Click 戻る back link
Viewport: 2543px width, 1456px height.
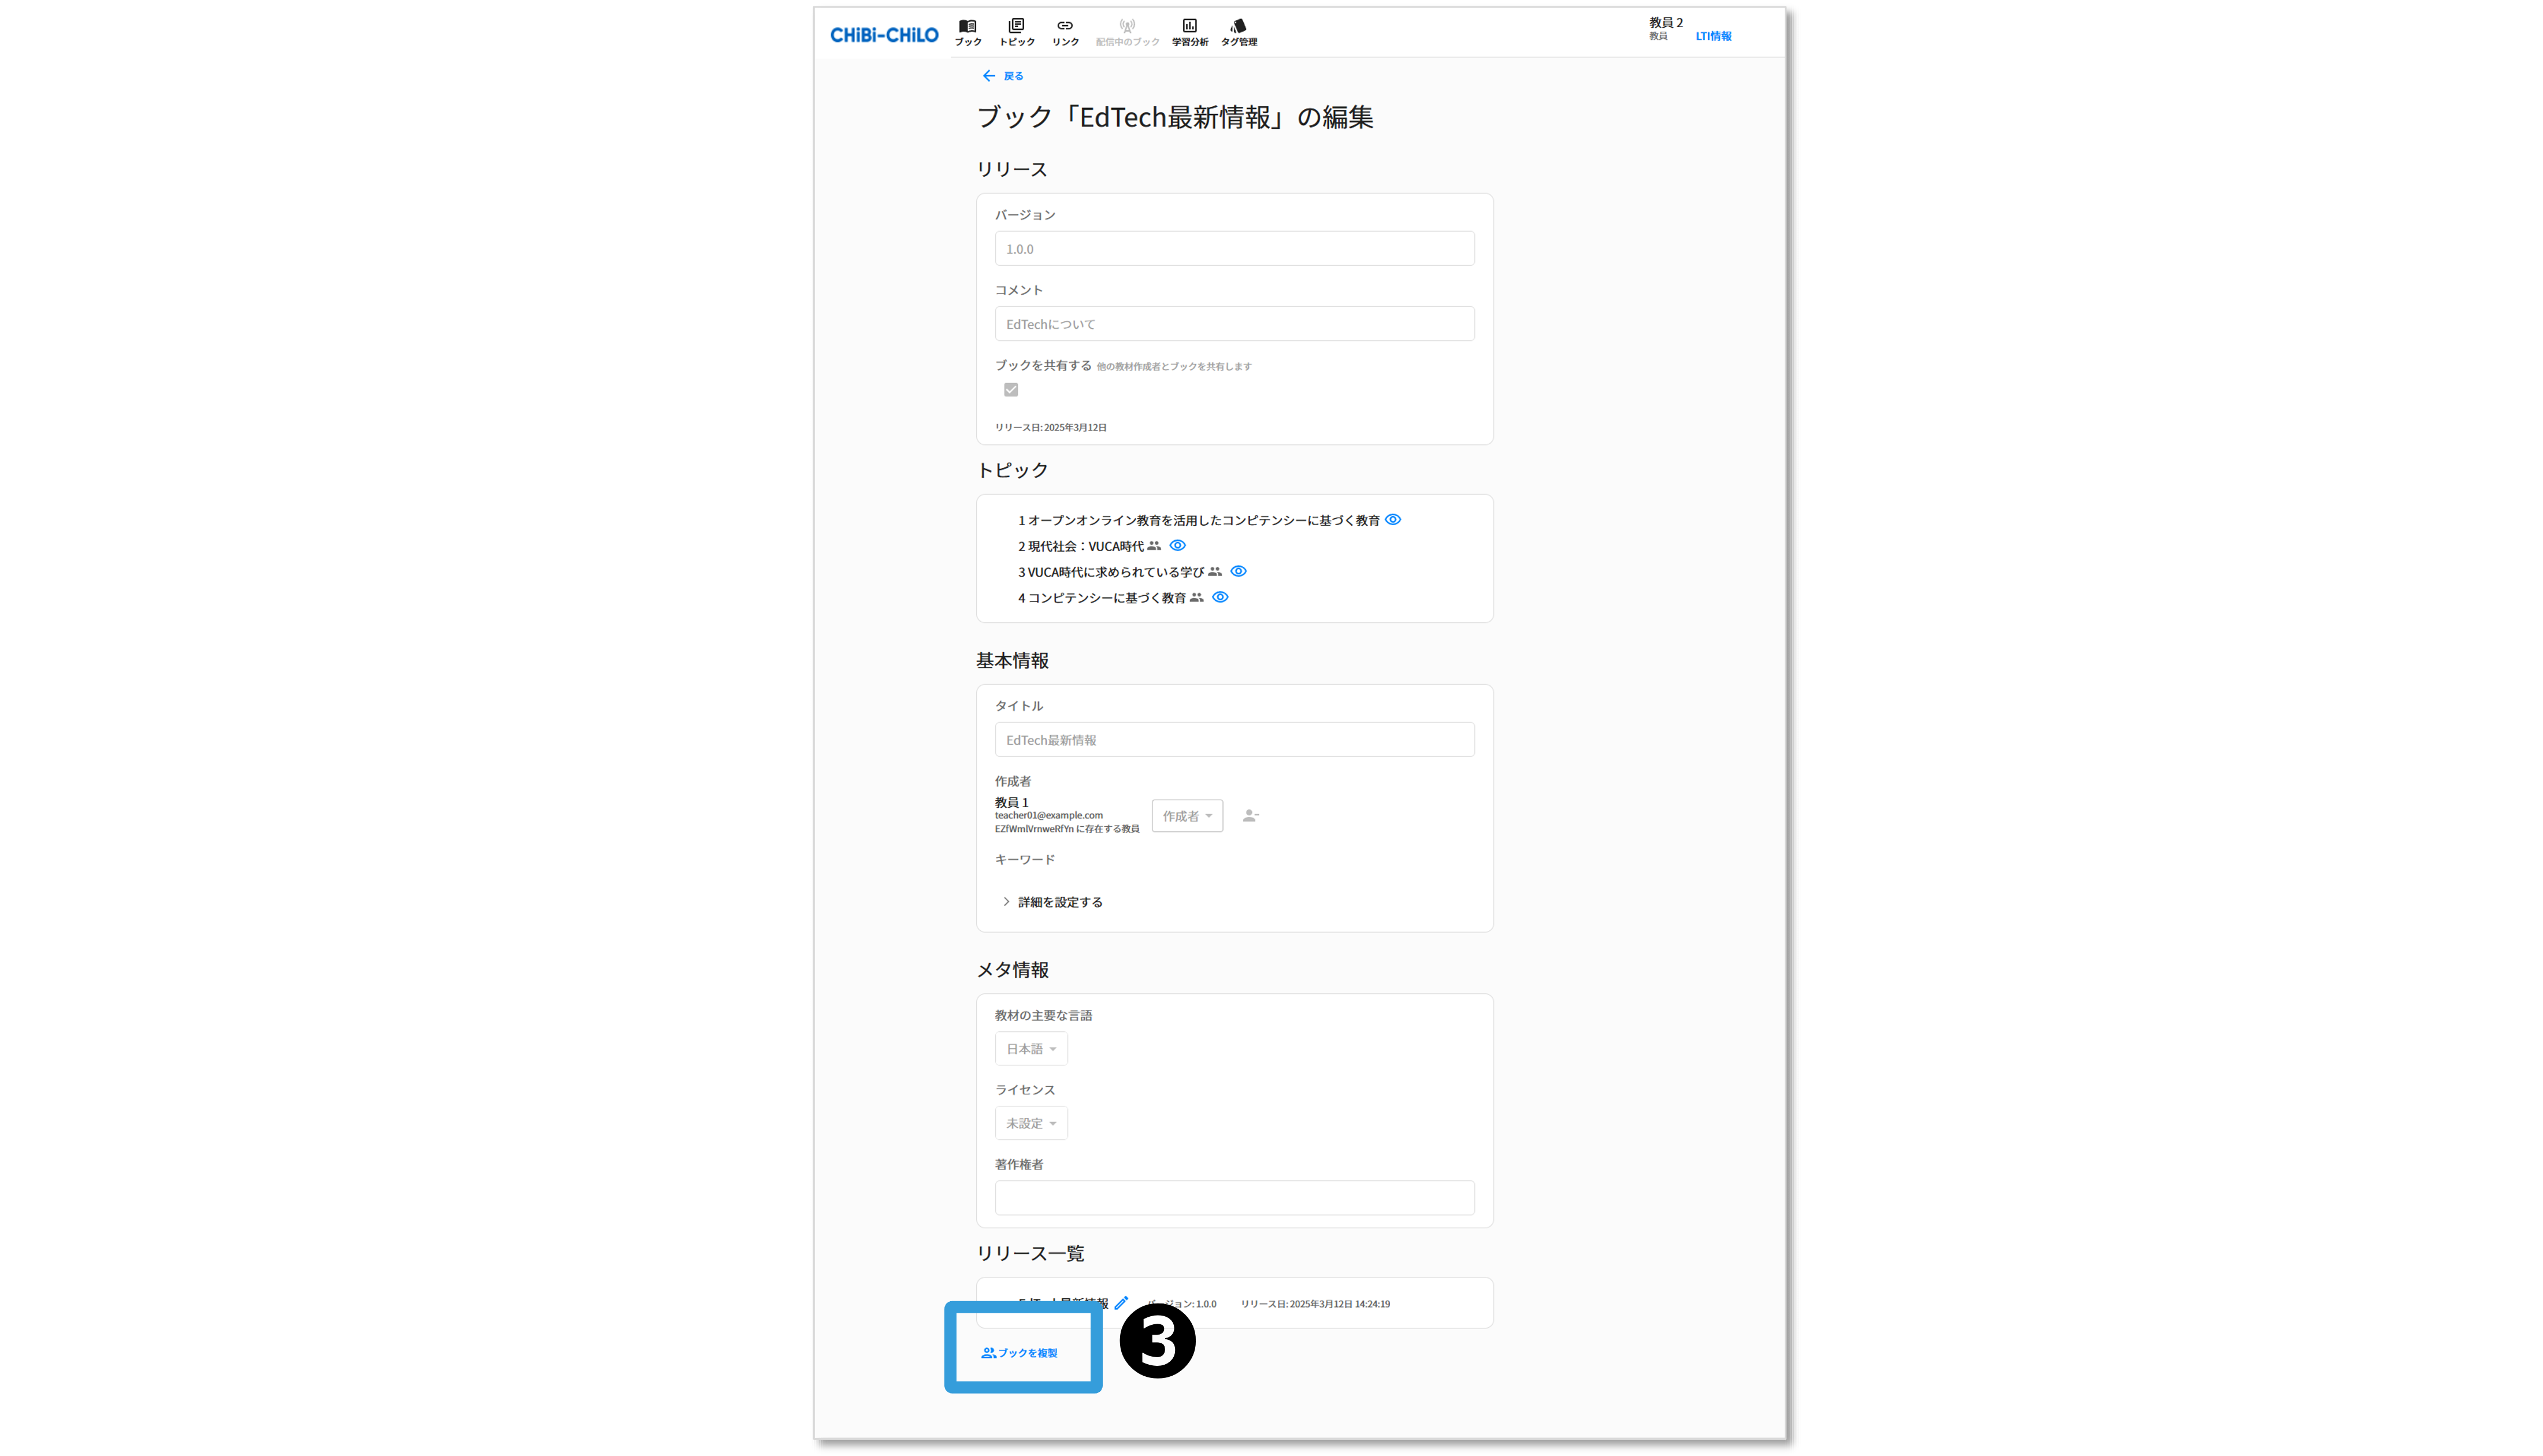[1003, 76]
